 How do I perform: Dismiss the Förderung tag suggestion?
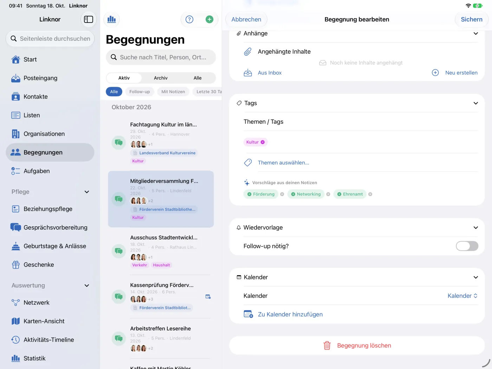click(282, 194)
